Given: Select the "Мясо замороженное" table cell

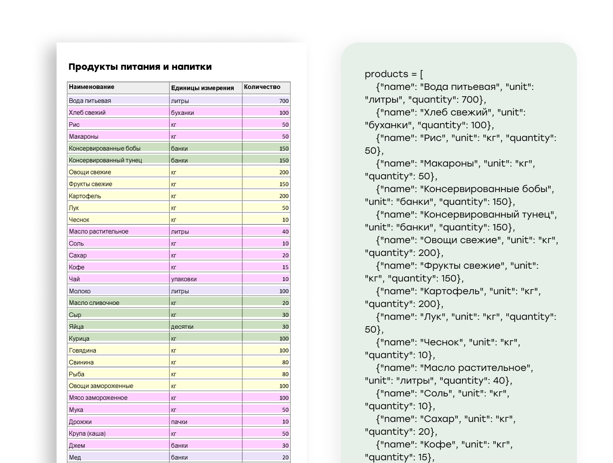Looking at the screenshot, I should pos(98,398).
